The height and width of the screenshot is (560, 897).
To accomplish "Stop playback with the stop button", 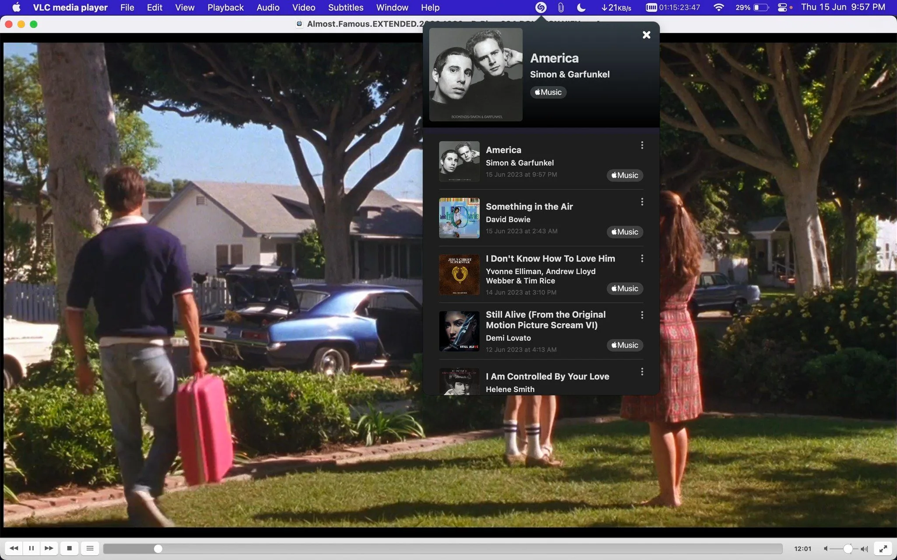I will pos(69,548).
